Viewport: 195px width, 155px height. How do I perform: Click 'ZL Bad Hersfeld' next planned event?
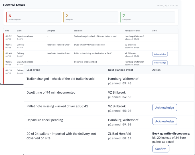click(119, 134)
